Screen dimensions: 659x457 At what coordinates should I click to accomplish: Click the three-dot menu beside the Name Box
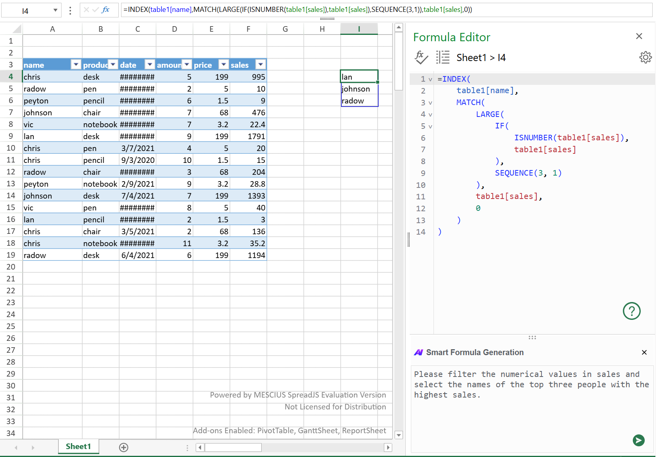tap(70, 10)
